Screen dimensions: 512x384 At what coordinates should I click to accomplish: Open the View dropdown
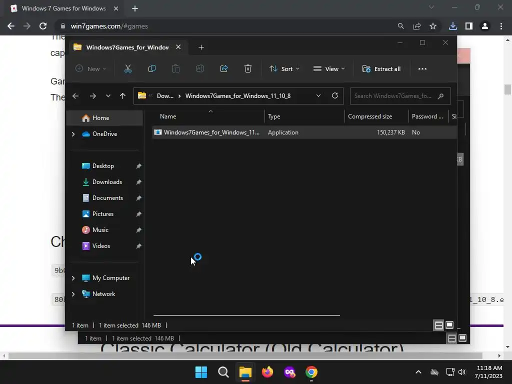point(329,69)
